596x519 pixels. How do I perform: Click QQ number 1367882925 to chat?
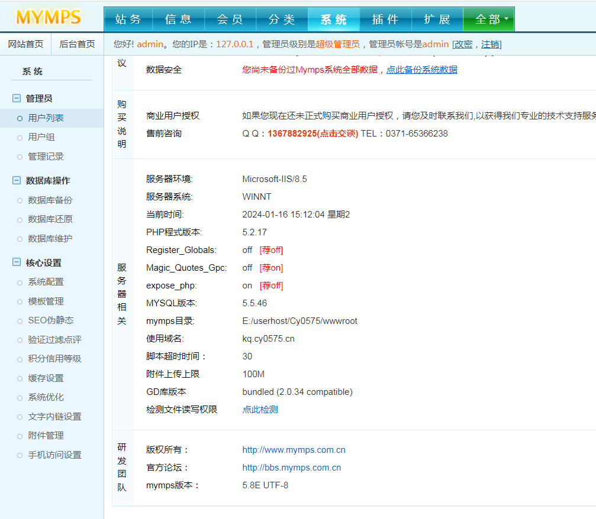(313, 134)
